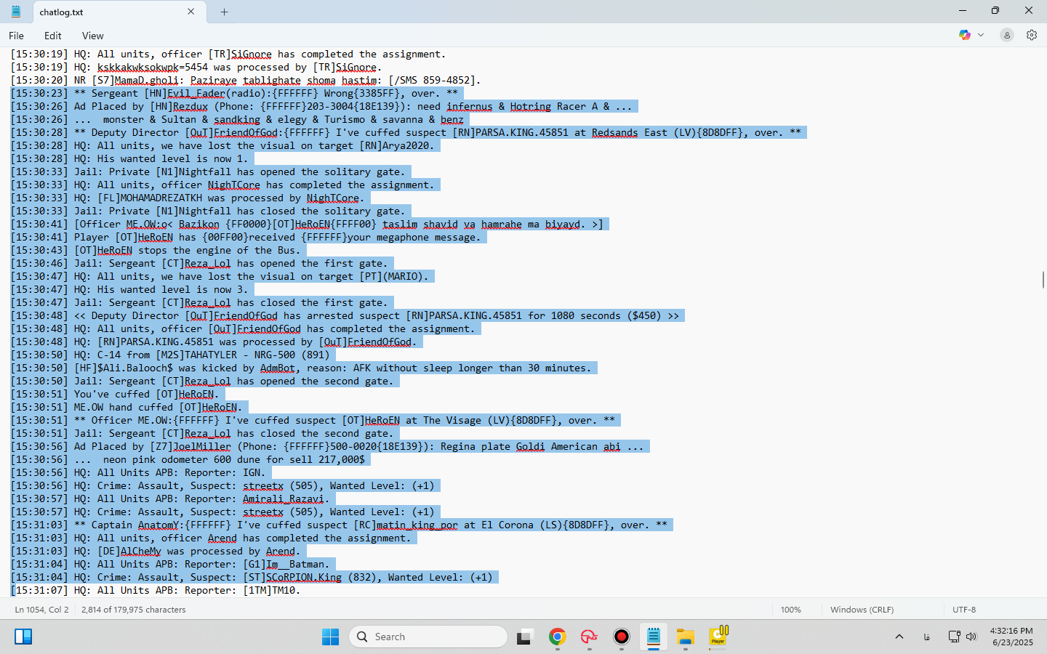Open the volume speaker icon in tray
1047x654 pixels.
971,637
